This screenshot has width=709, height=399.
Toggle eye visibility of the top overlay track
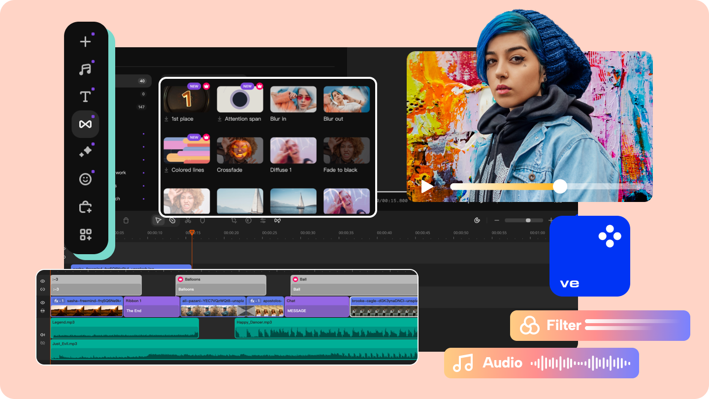click(x=43, y=281)
